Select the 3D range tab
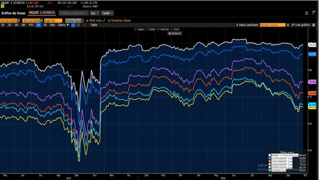 click(x=9, y=25)
